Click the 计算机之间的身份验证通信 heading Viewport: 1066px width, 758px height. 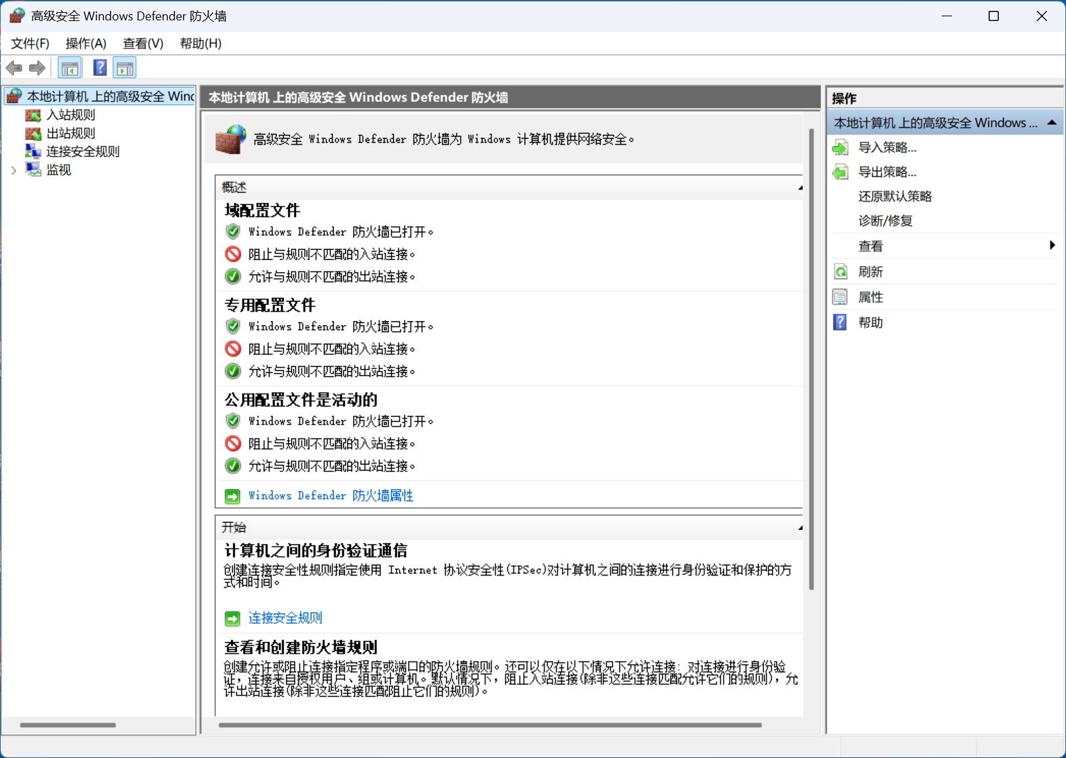pos(316,550)
